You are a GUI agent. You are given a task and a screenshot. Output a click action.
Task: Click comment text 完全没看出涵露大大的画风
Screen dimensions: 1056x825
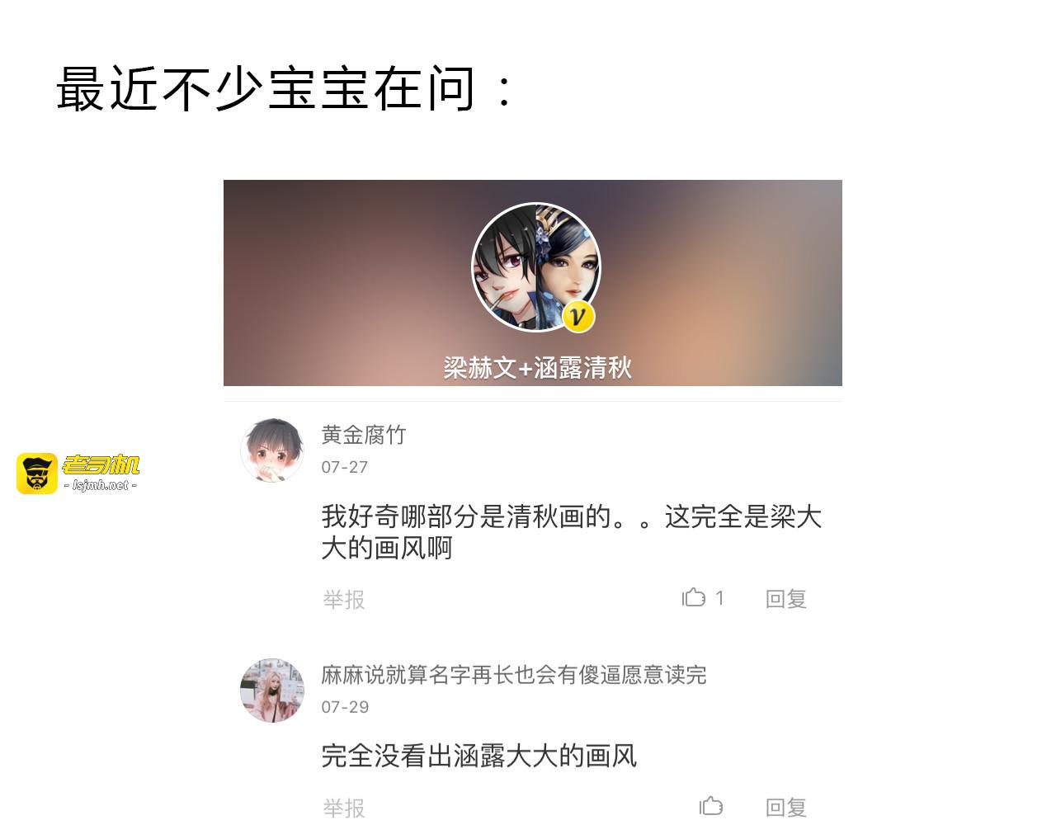(x=479, y=755)
